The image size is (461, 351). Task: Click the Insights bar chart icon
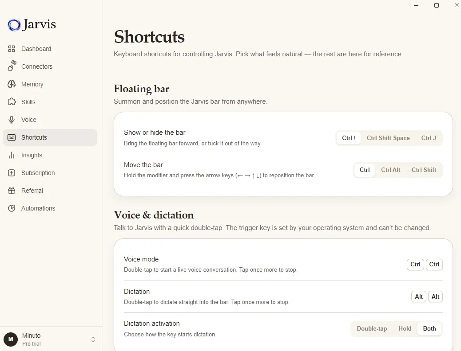(x=12, y=155)
